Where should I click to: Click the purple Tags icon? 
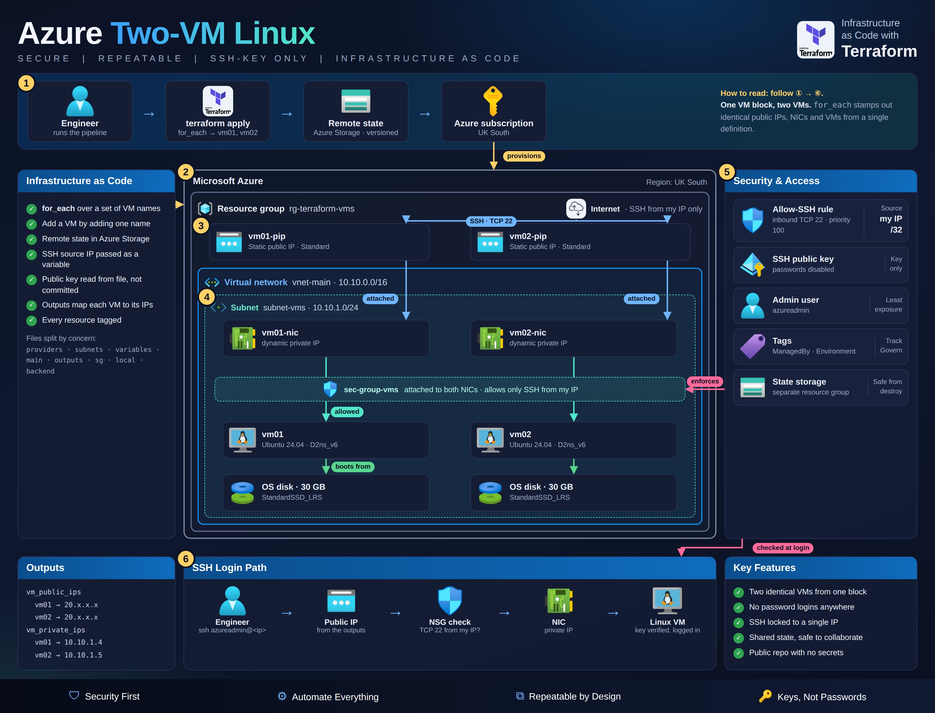[x=752, y=346]
